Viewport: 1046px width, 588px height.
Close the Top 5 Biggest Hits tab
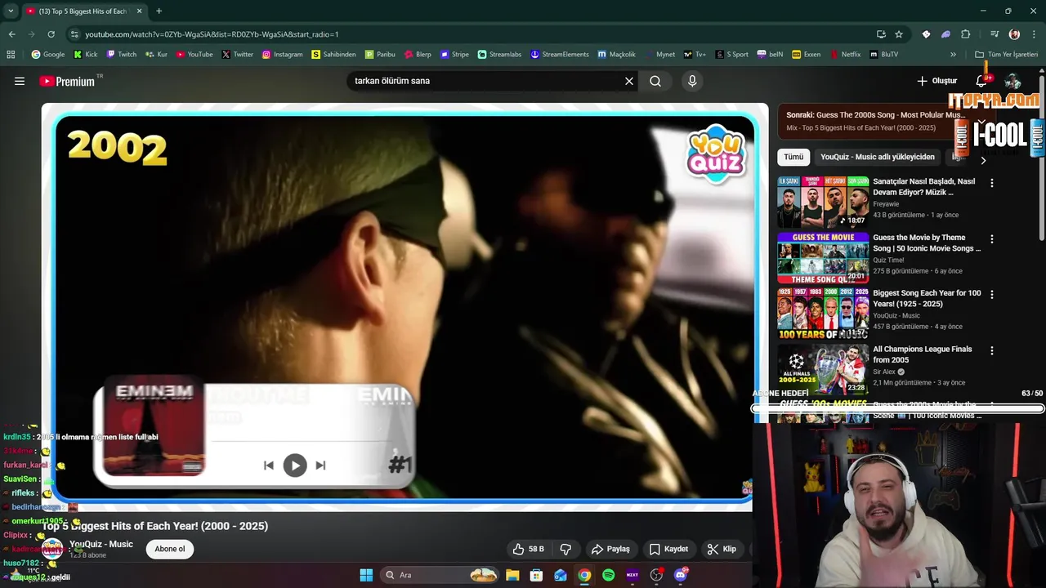click(x=139, y=11)
